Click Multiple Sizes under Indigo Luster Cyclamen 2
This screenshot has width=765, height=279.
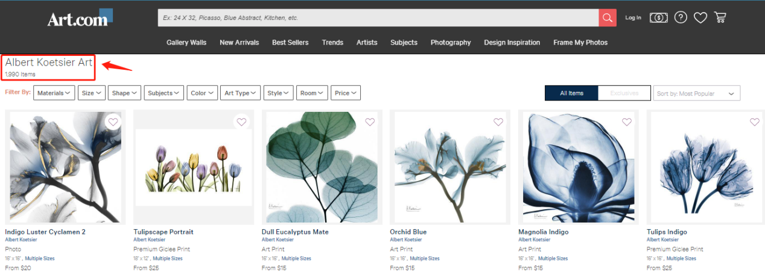click(x=40, y=259)
